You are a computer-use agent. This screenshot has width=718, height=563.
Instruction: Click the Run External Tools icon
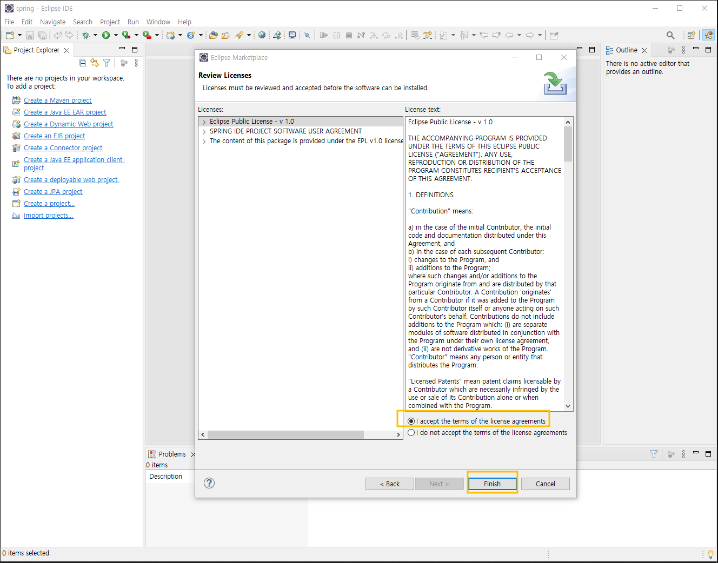click(147, 35)
